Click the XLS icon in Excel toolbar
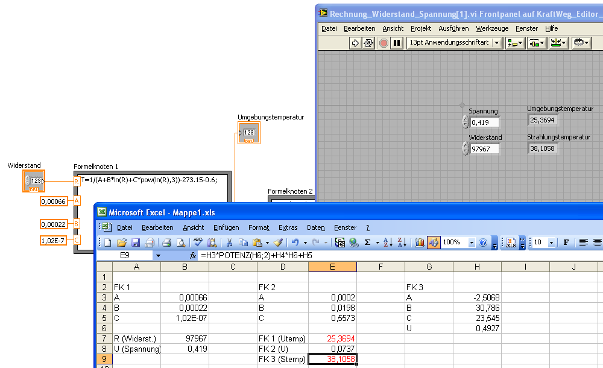603x368 pixels. pyautogui.click(x=511, y=243)
